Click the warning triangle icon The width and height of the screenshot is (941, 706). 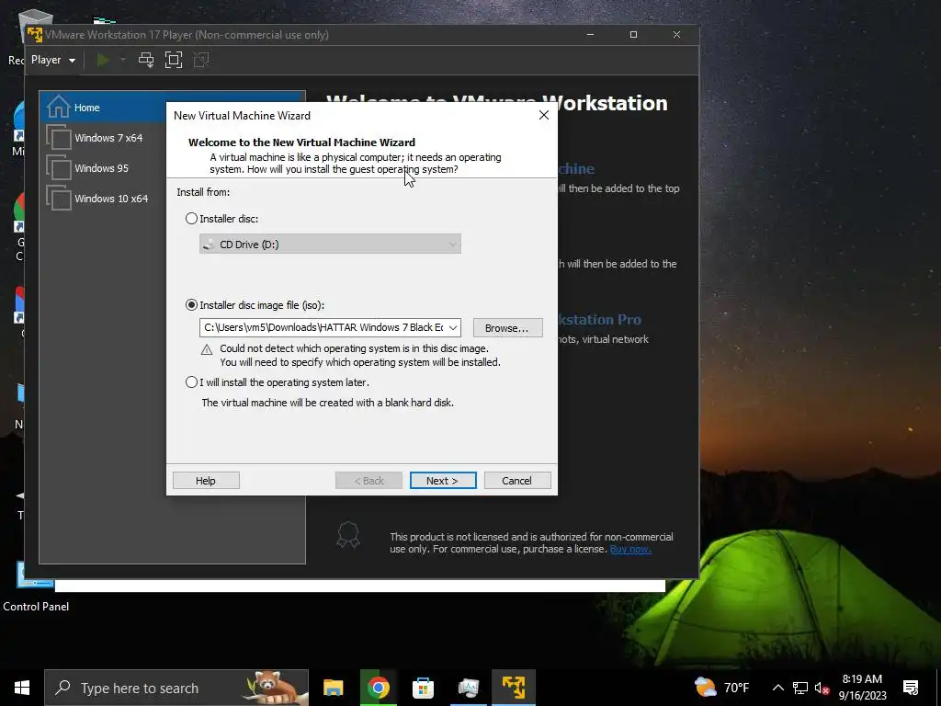207,349
